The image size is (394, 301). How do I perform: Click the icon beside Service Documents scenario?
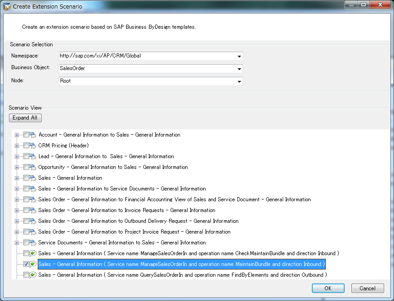pyautogui.click(x=33, y=243)
